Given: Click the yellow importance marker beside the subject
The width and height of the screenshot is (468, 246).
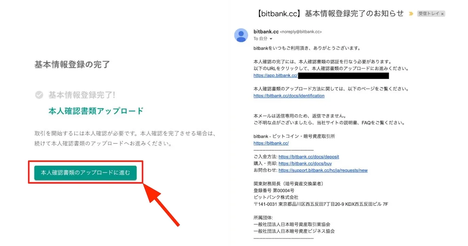Looking at the screenshot, I should point(410,13).
